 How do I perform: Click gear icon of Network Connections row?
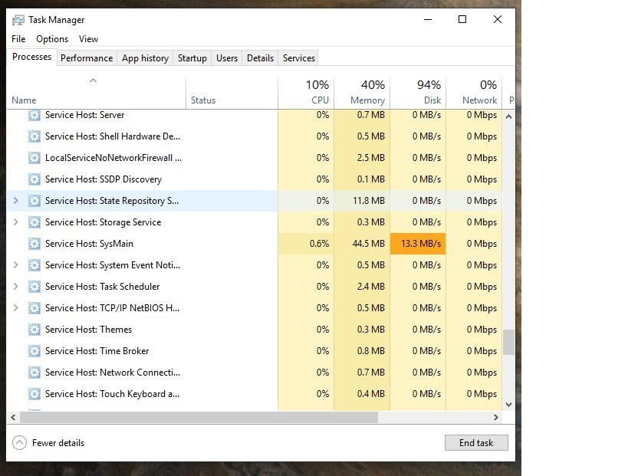click(35, 373)
